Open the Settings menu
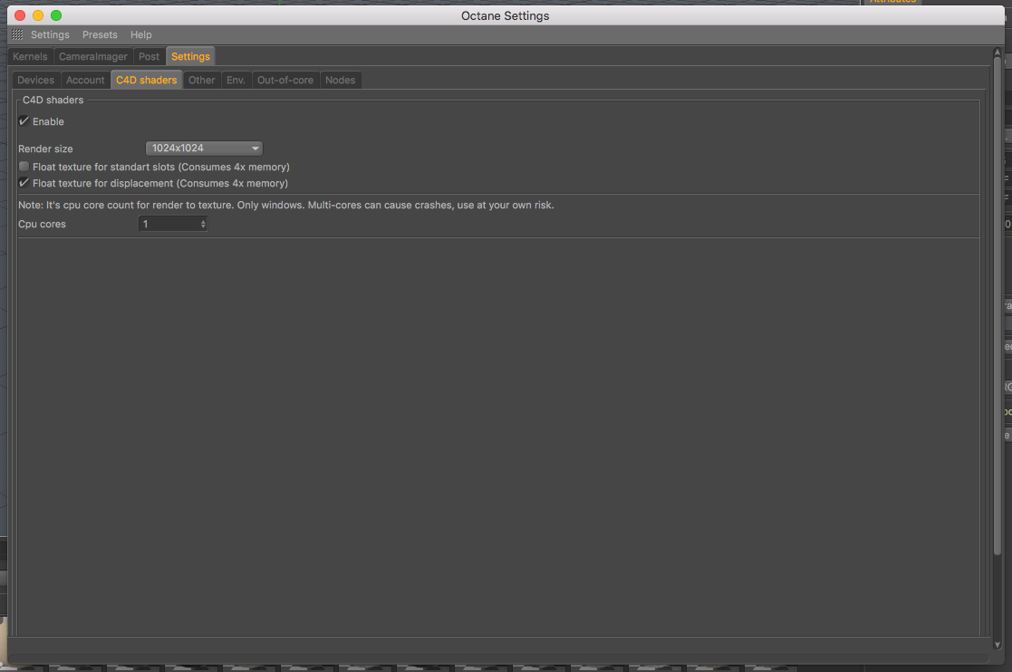1012x672 pixels. (50, 34)
